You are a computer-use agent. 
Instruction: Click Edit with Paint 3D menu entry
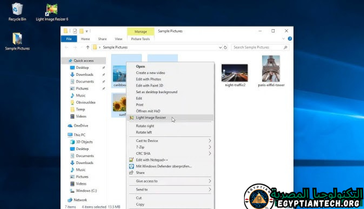150,86
